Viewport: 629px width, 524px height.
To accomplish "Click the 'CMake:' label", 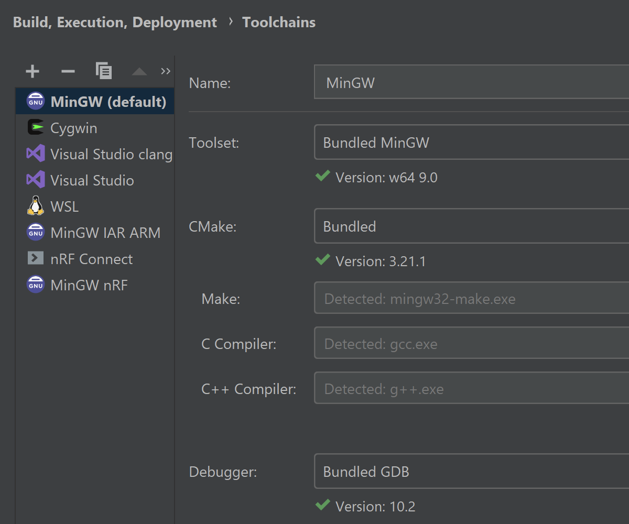I will pos(213,226).
